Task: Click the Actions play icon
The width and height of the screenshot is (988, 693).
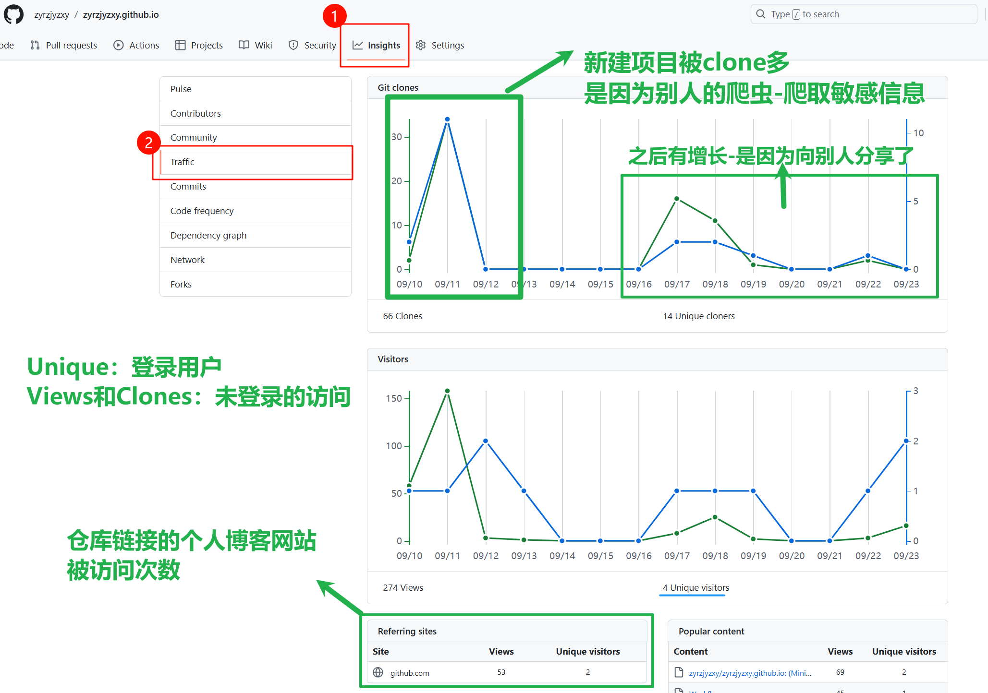Action: (x=118, y=45)
